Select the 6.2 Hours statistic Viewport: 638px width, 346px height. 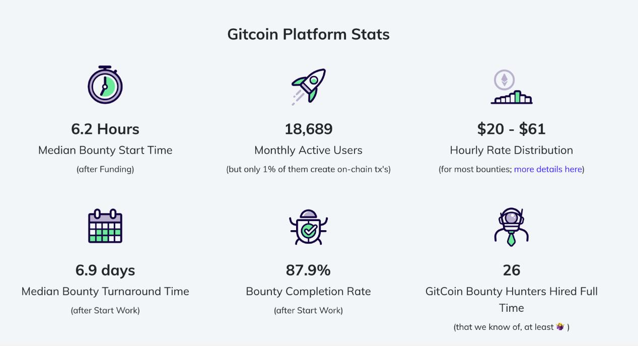[x=105, y=129]
